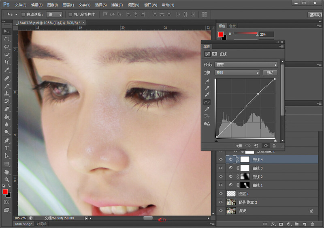Select the Spot Healing Brush tool

7,79
